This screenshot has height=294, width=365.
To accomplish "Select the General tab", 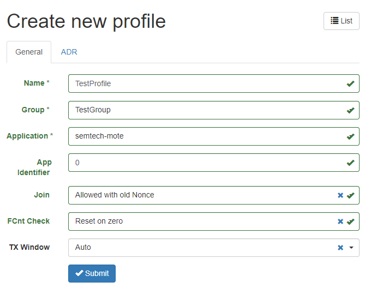I will pos(29,52).
